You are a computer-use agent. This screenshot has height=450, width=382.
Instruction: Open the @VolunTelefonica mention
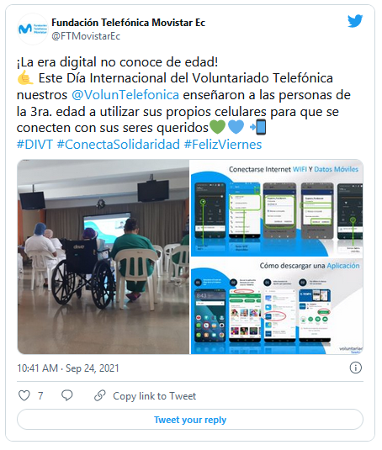[x=125, y=95]
